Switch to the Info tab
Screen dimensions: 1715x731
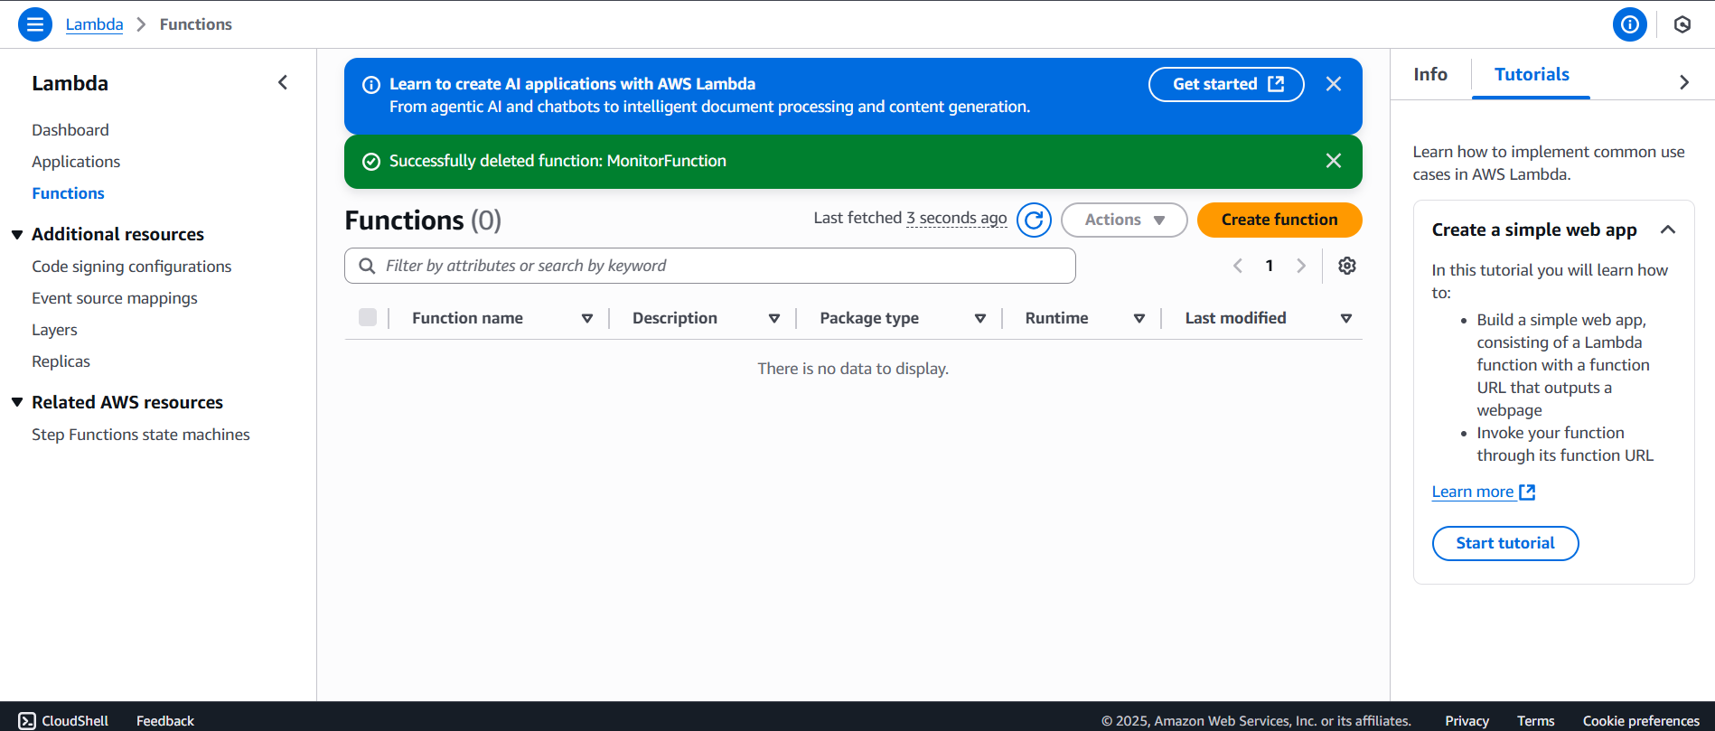point(1429,75)
